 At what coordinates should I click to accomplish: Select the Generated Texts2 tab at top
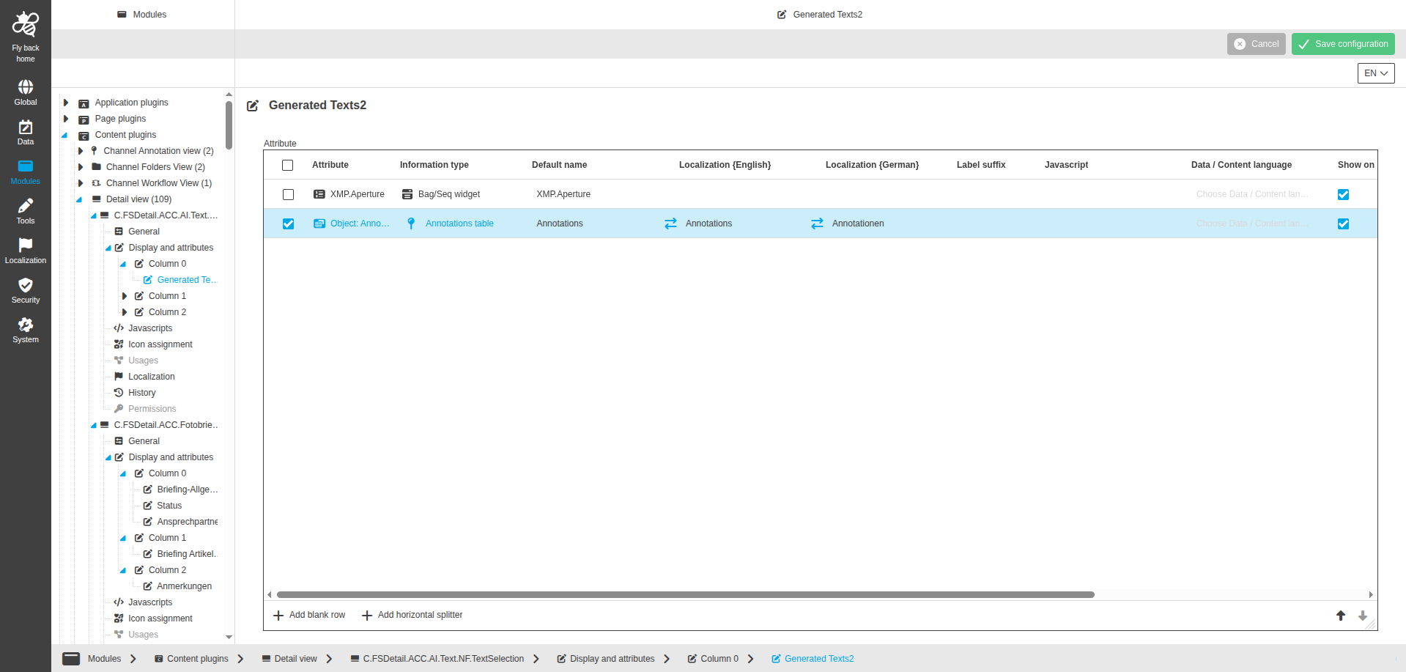coord(820,15)
